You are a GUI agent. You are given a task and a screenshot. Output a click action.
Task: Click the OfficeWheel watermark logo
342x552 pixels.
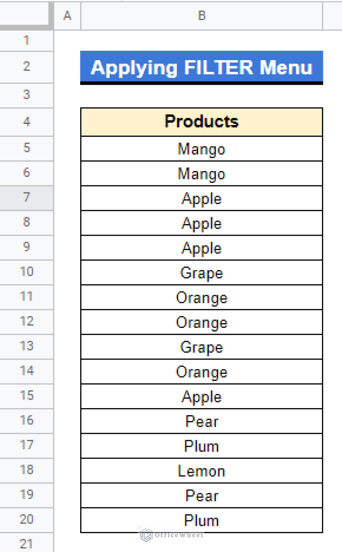171,535
